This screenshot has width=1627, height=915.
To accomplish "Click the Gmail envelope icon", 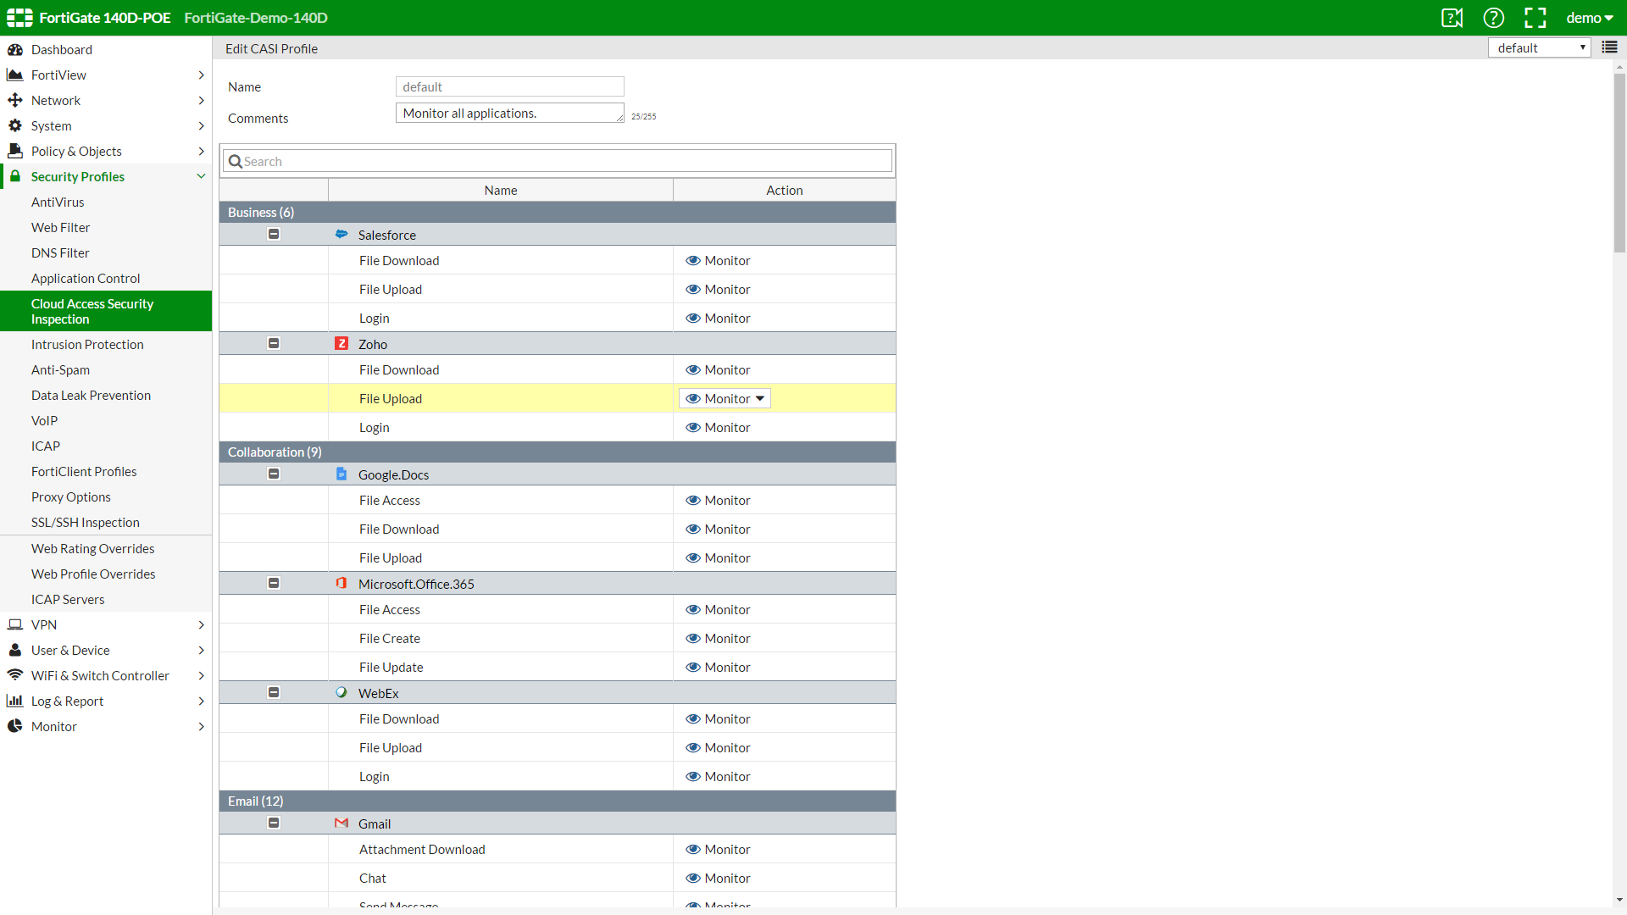I will pyautogui.click(x=342, y=823).
